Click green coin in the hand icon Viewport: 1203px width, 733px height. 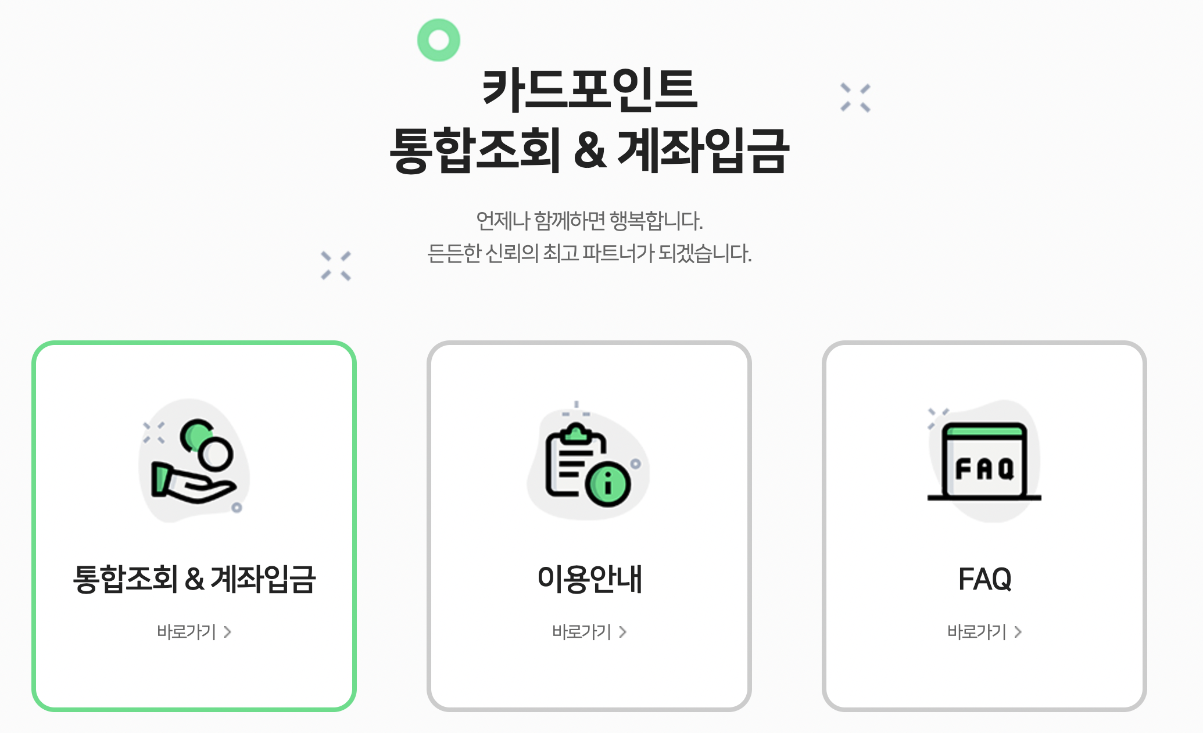(196, 436)
